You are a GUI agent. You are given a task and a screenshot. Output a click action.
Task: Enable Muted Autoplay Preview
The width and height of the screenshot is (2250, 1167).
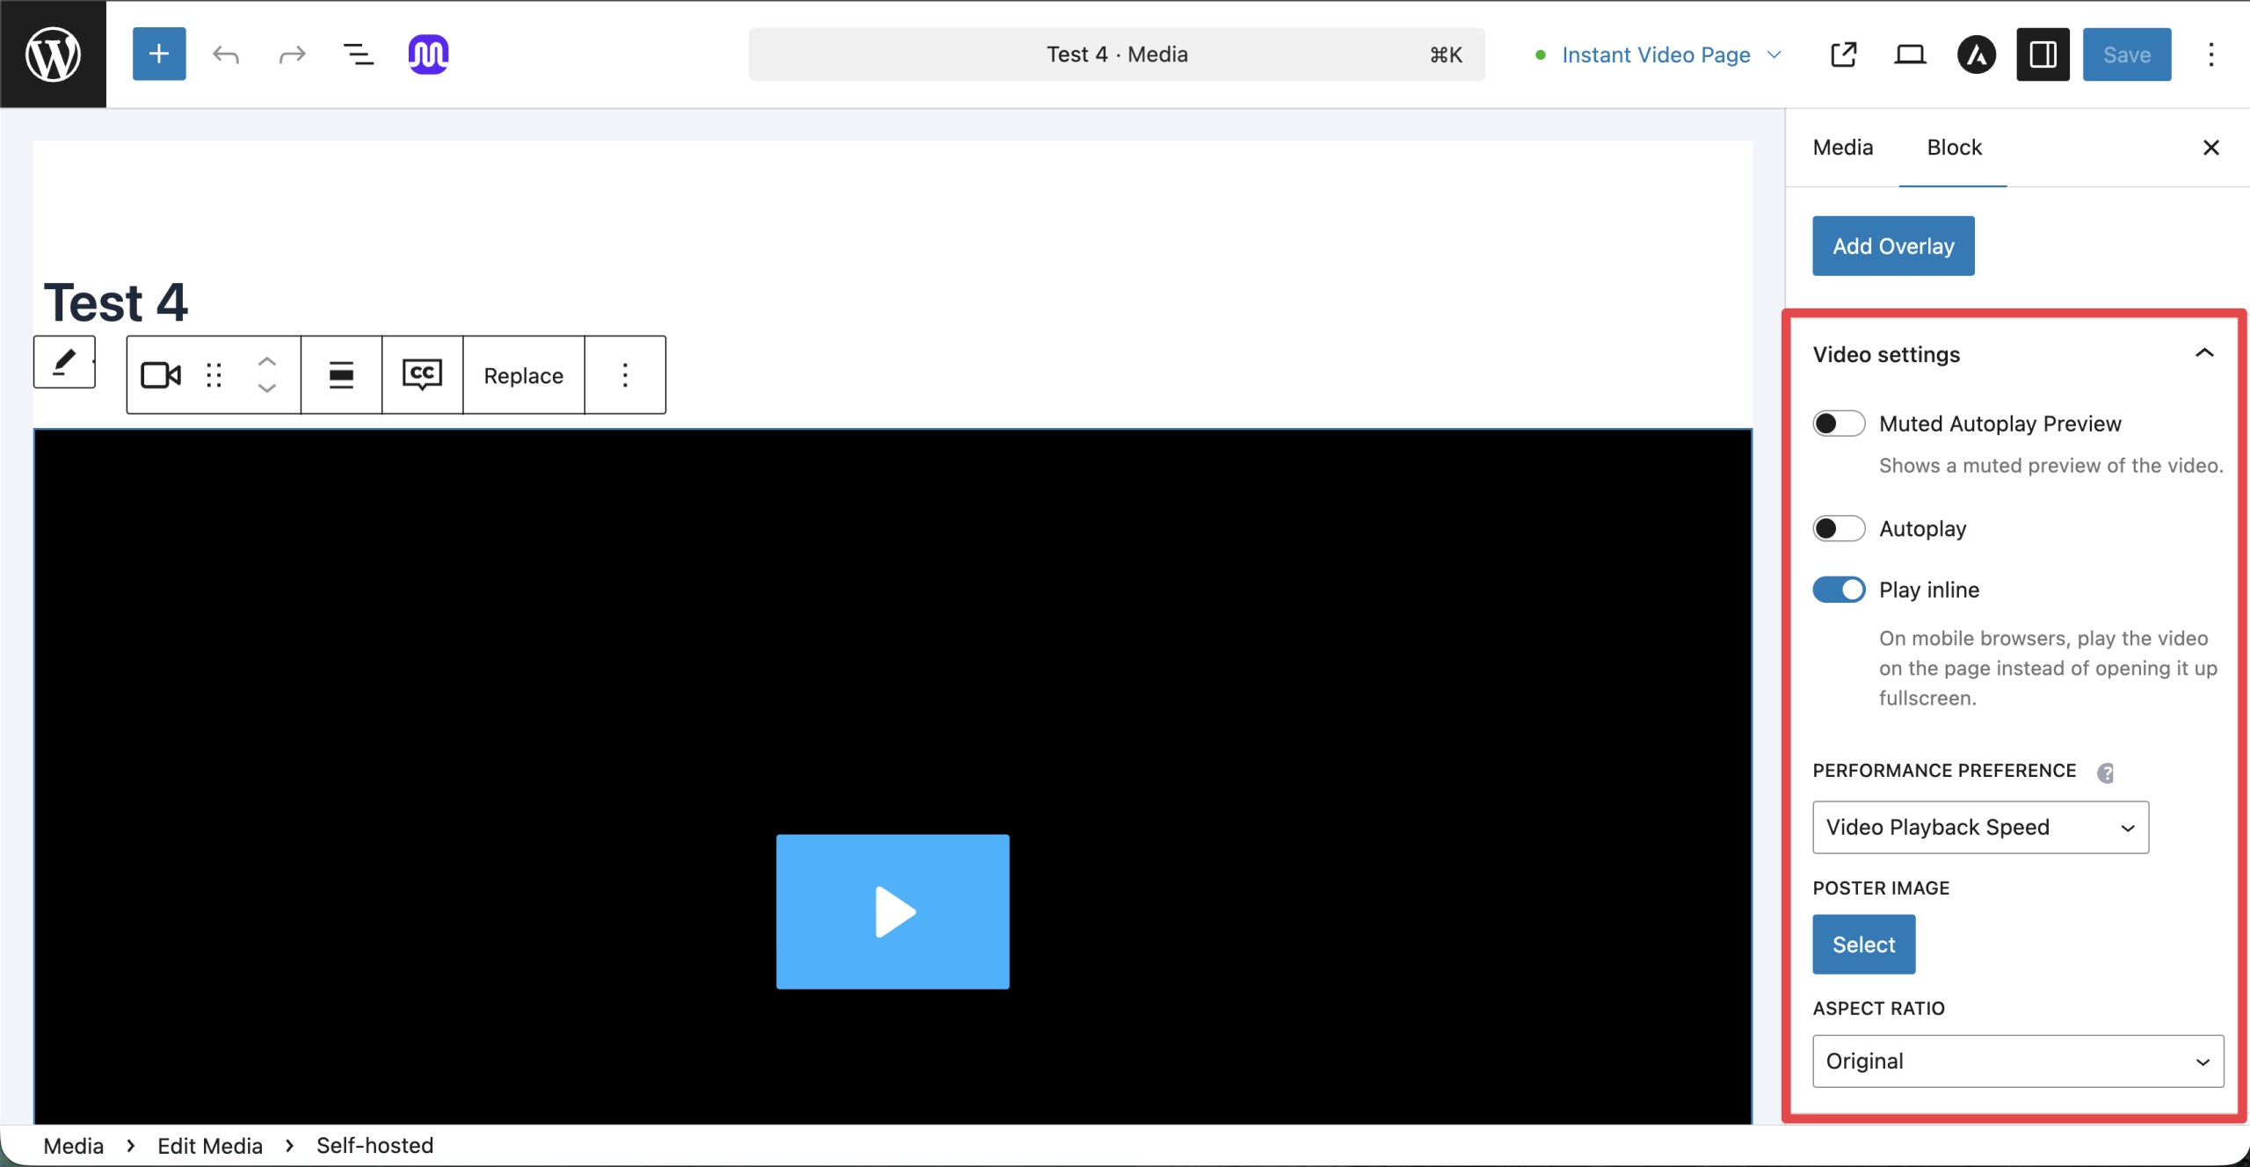pos(1838,423)
